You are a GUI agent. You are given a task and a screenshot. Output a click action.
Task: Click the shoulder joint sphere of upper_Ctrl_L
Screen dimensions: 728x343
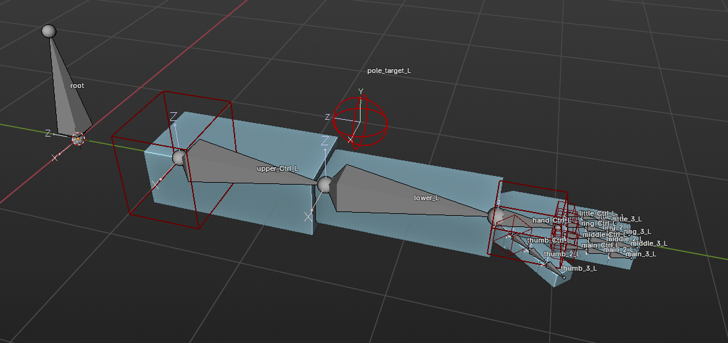(x=180, y=157)
